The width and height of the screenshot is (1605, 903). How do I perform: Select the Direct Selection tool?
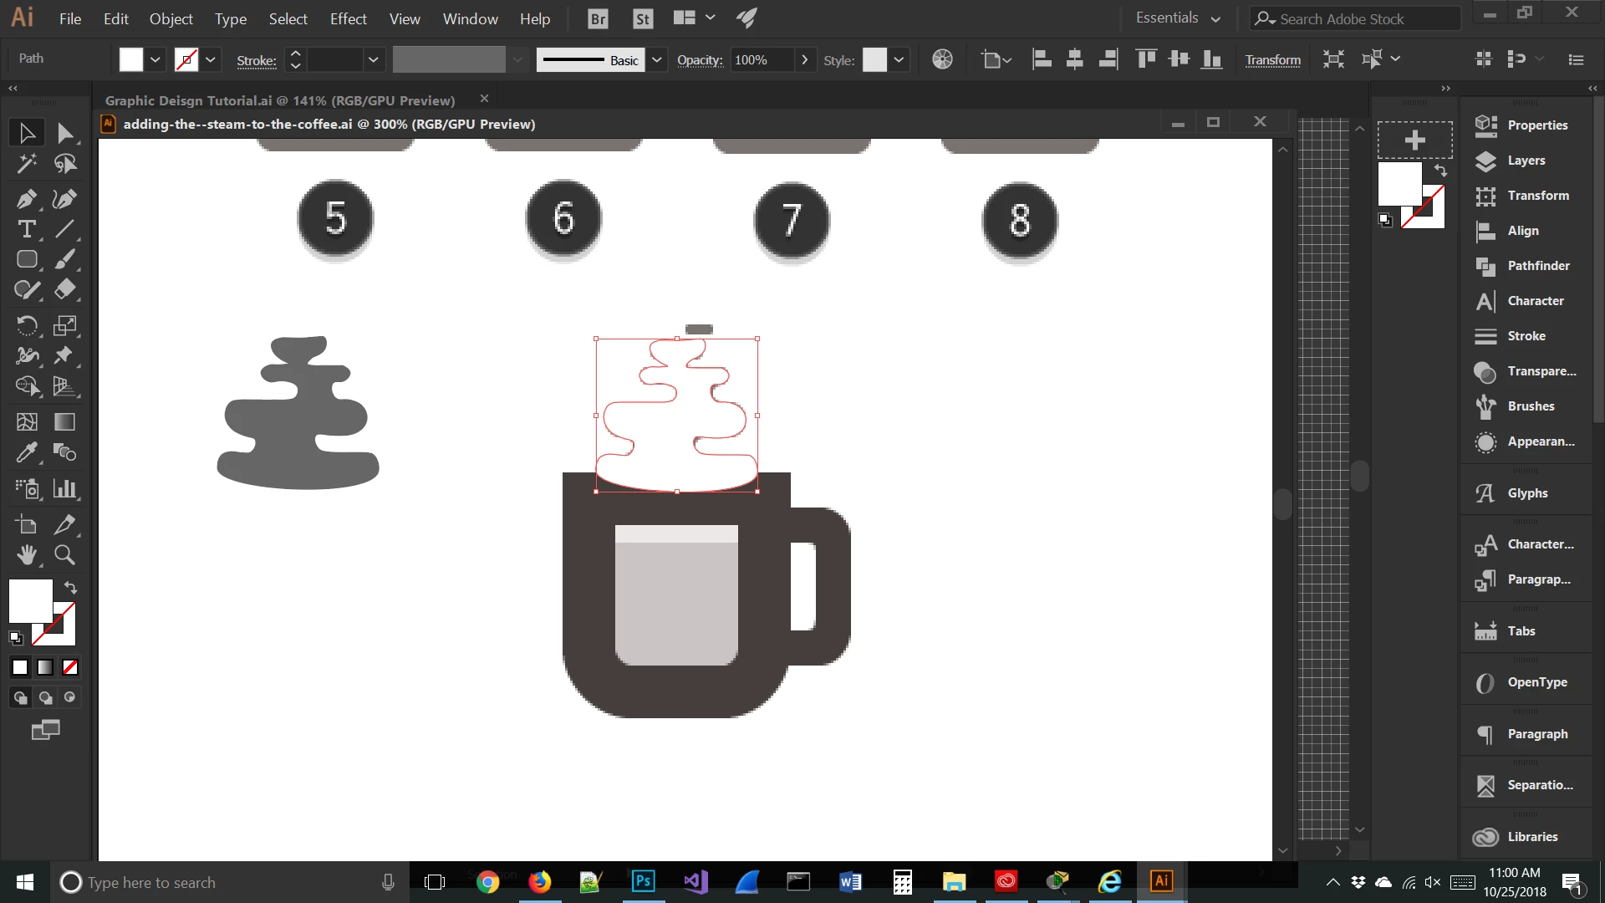(64, 133)
